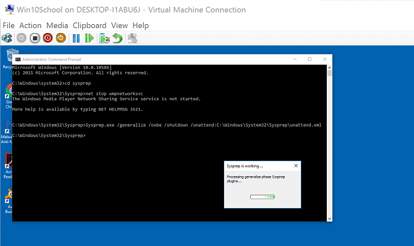This screenshot has height=246, width=414.
Task: Open the Action menu
Action: (30, 25)
